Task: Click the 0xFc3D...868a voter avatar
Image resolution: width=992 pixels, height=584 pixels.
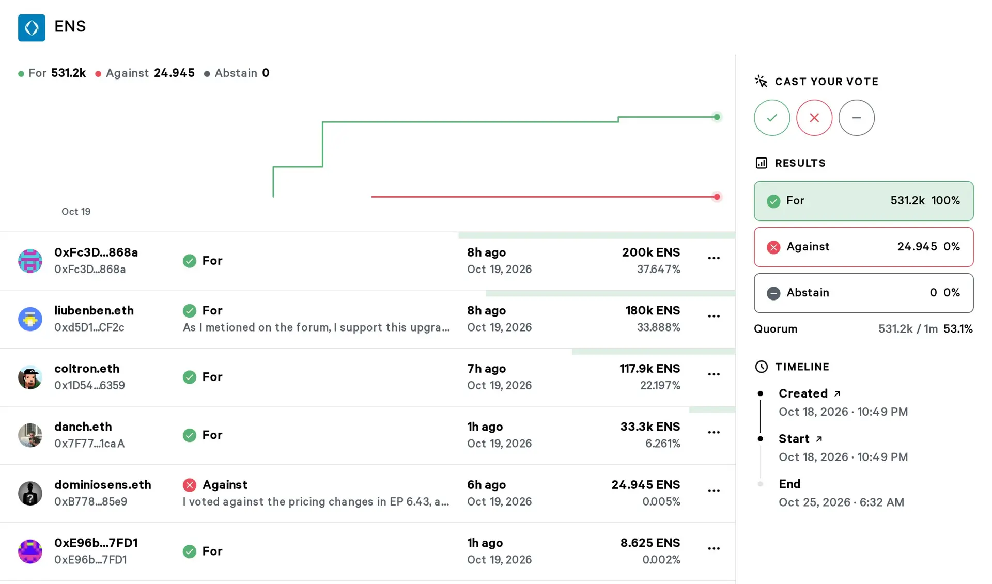Action: click(x=30, y=261)
